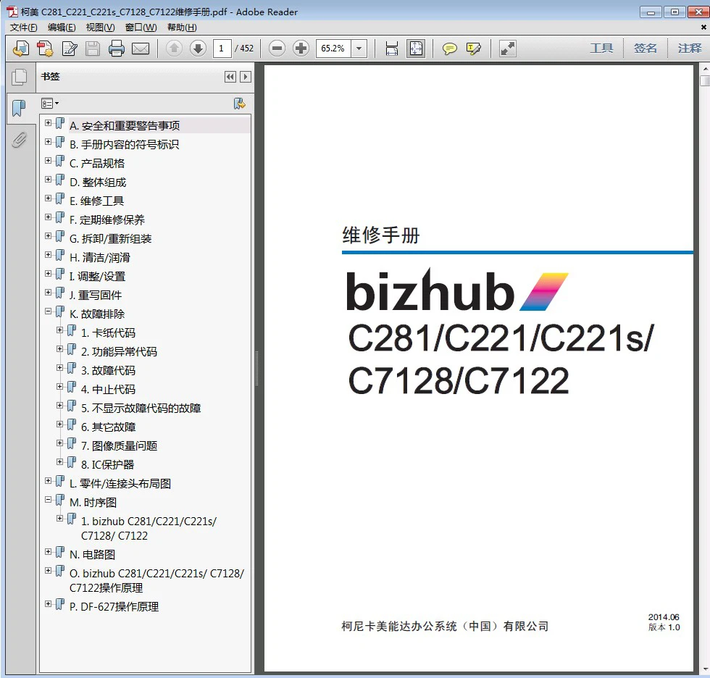This screenshot has width=710, height=678.
Task: Collapse bookmark K. 故障排除
Action: coord(48,311)
